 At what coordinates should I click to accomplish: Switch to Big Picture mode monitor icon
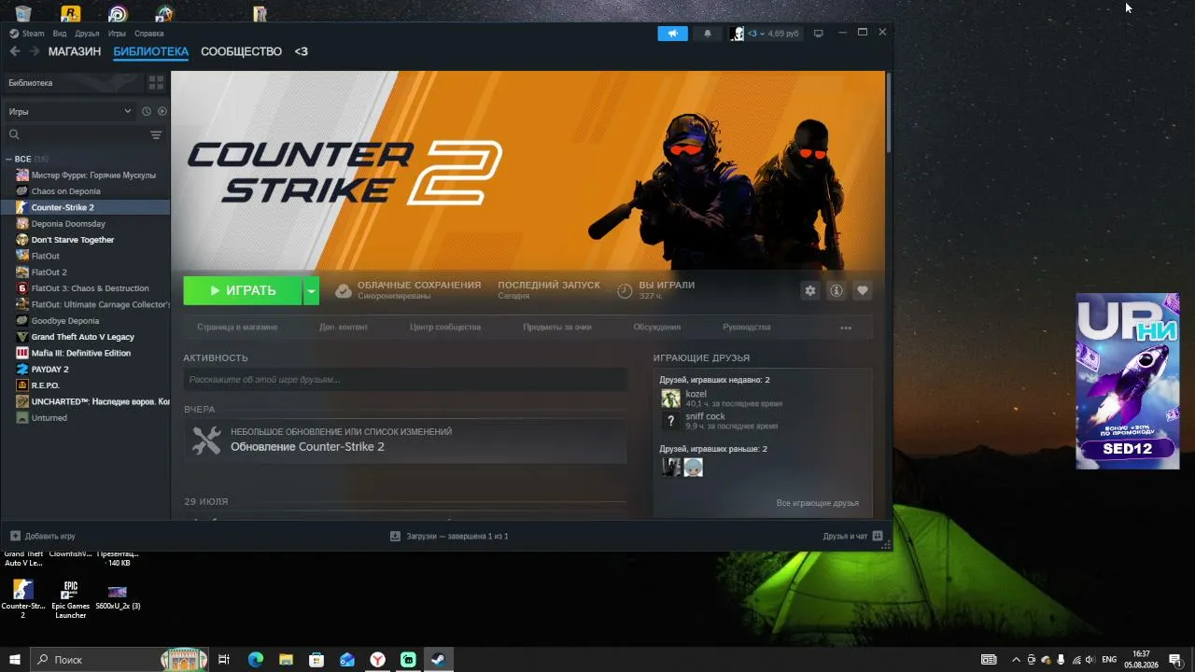click(819, 34)
